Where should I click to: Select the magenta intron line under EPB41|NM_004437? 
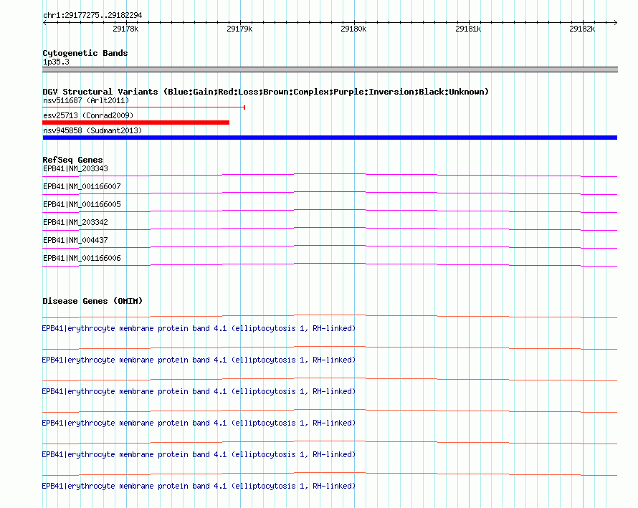pos(330,247)
